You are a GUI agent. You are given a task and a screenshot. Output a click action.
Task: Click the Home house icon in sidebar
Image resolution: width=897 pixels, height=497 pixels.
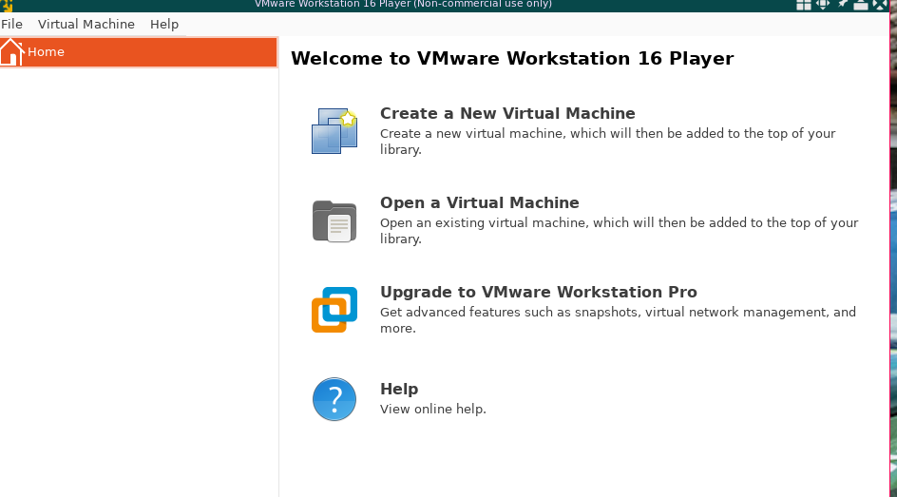[11, 52]
